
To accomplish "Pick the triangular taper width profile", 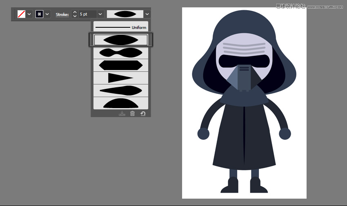I will tap(121, 78).
